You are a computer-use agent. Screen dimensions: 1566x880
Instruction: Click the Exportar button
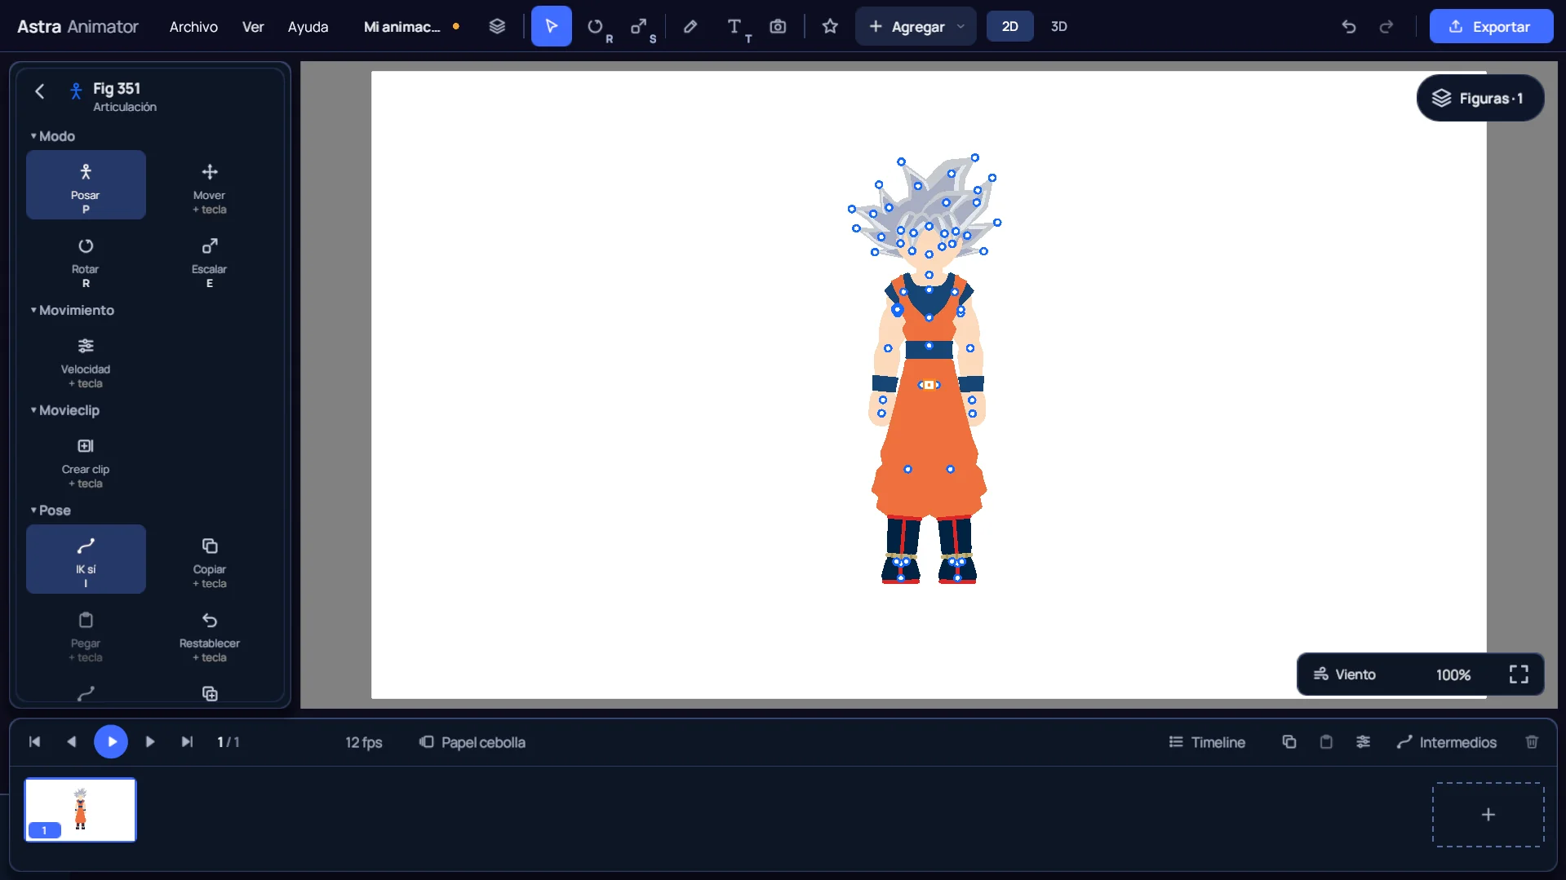coord(1491,26)
